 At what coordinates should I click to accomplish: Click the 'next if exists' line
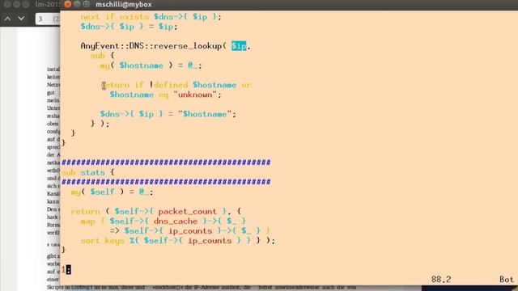pyautogui.click(x=151, y=17)
